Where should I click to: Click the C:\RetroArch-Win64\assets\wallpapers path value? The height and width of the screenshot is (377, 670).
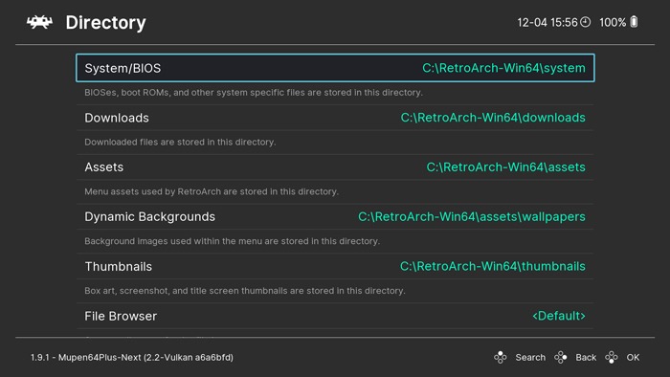click(x=472, y=217)
